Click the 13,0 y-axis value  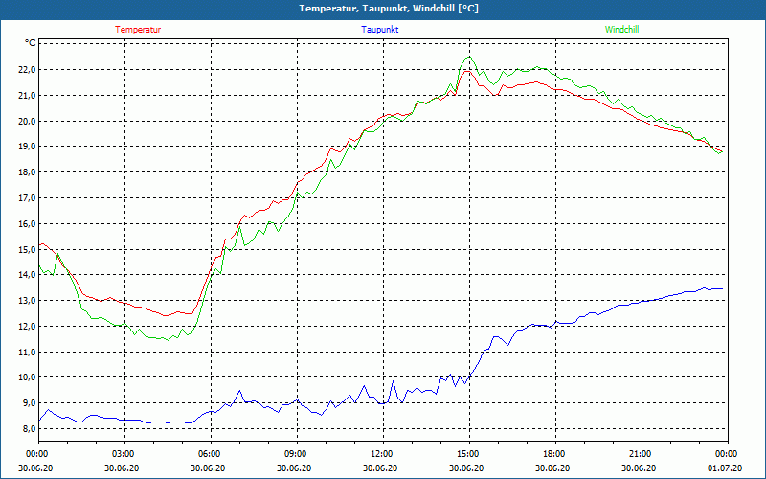point(28,301)
